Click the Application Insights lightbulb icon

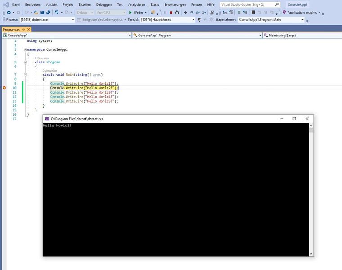click(x=284, y=13)
